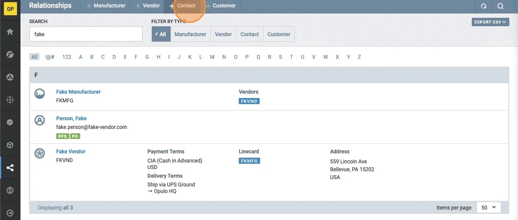
Task: Open the Fake Manufacturer link
Action: 78,92
